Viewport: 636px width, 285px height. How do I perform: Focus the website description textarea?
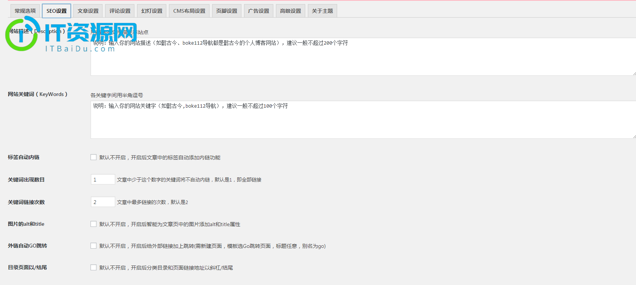[x=363, y=57]
